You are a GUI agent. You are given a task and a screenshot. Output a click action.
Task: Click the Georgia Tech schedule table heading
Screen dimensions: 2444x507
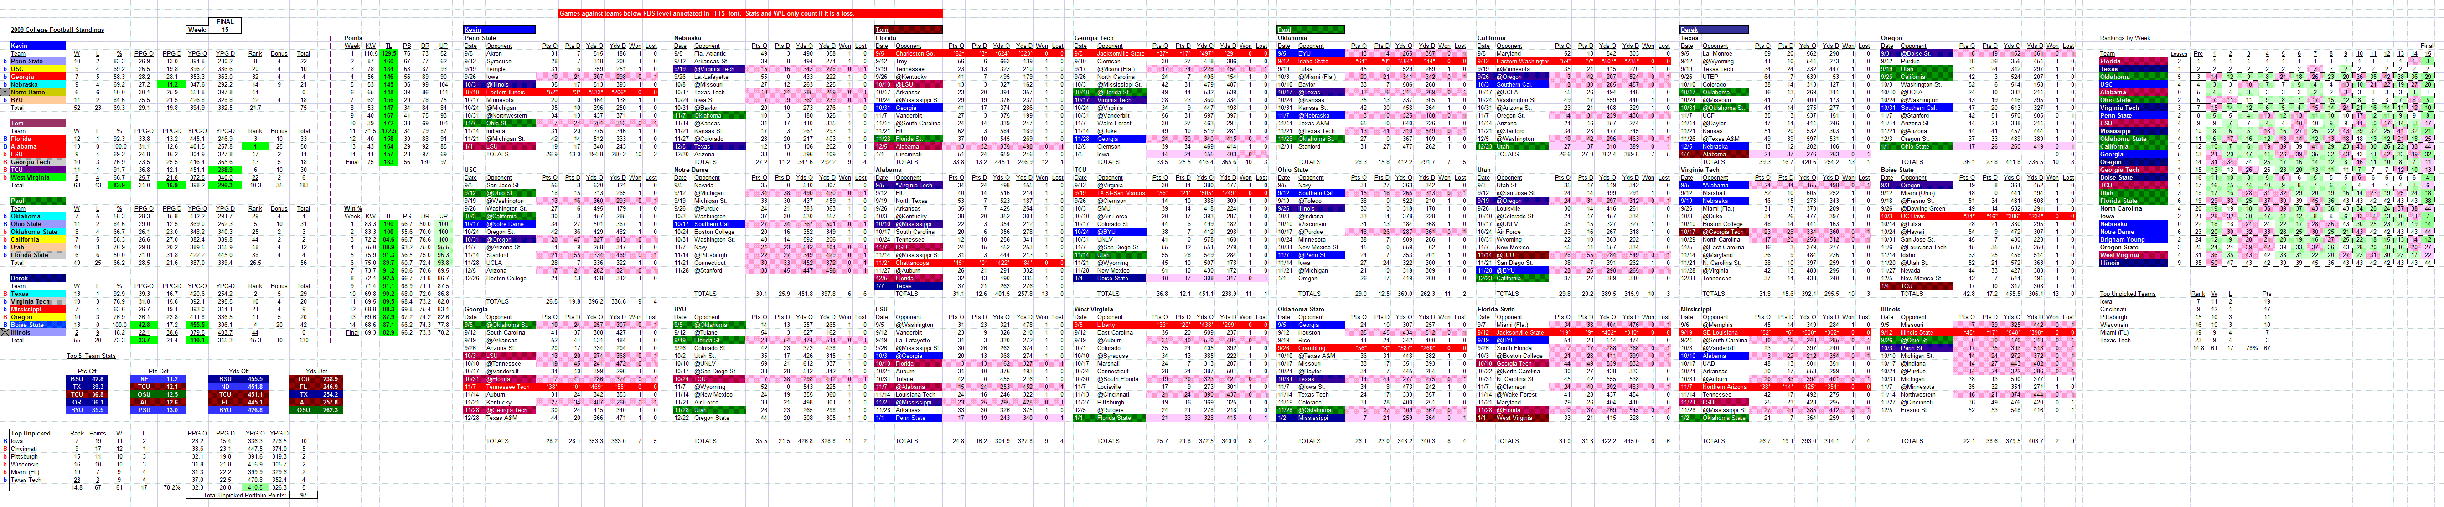(x=1094, y=38)
